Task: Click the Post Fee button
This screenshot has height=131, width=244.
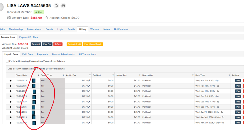Action: click(x=47, y=44)
